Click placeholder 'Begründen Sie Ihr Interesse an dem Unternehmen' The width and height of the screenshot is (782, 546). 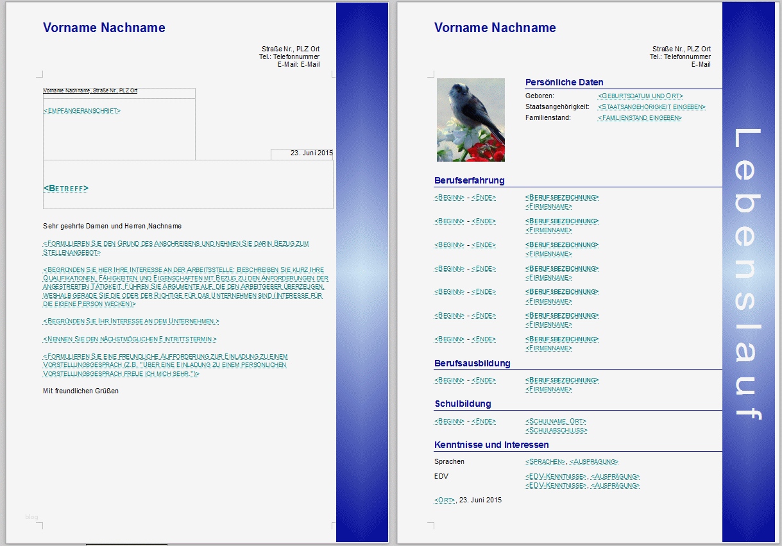tap(132, 321)
